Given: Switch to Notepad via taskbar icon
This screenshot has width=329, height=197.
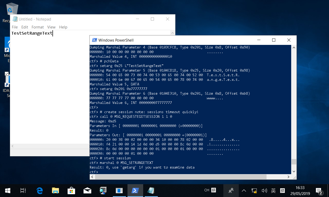Looking at the screenshot, I should coord(151,191).
